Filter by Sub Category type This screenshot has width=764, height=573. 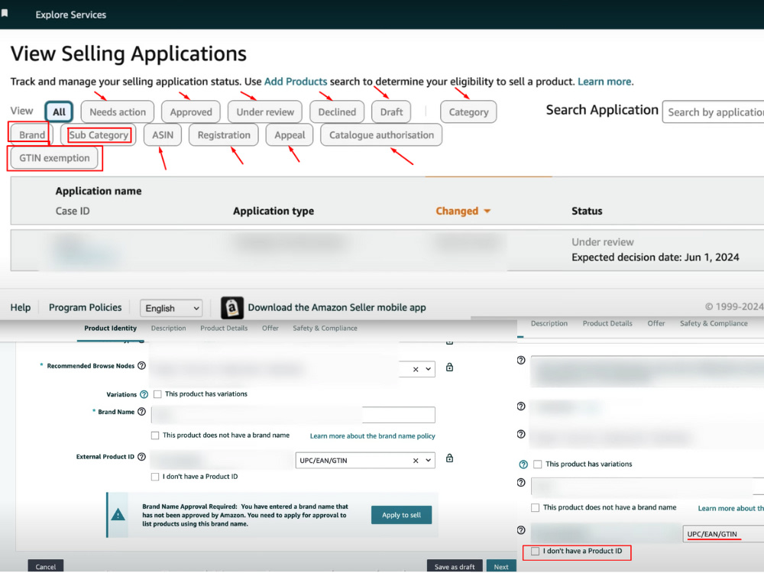99,134
